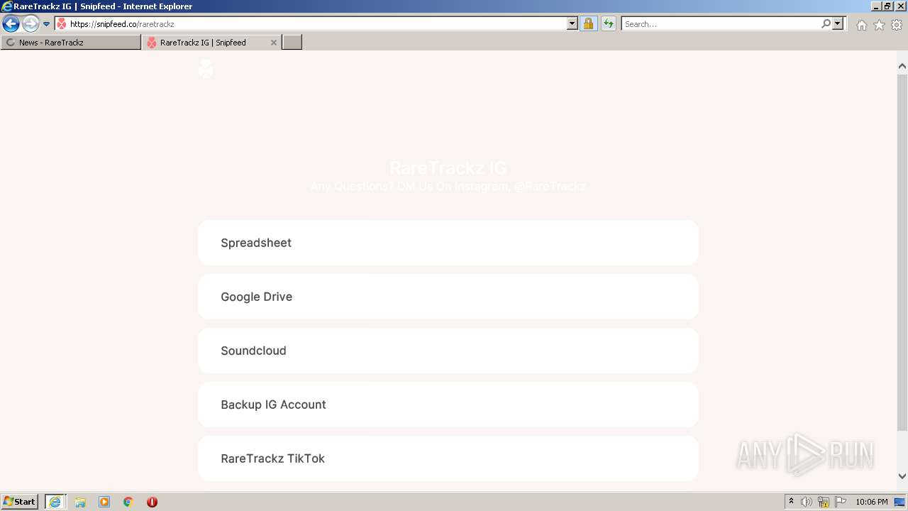Click the Search input box
The height and width of the screenshot is (511, 908).
[720, 24]
